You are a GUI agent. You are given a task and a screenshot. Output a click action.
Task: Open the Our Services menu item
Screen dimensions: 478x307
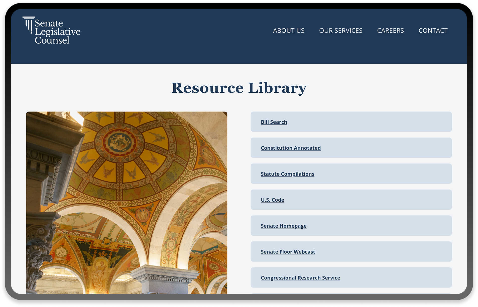click(341, 31)
